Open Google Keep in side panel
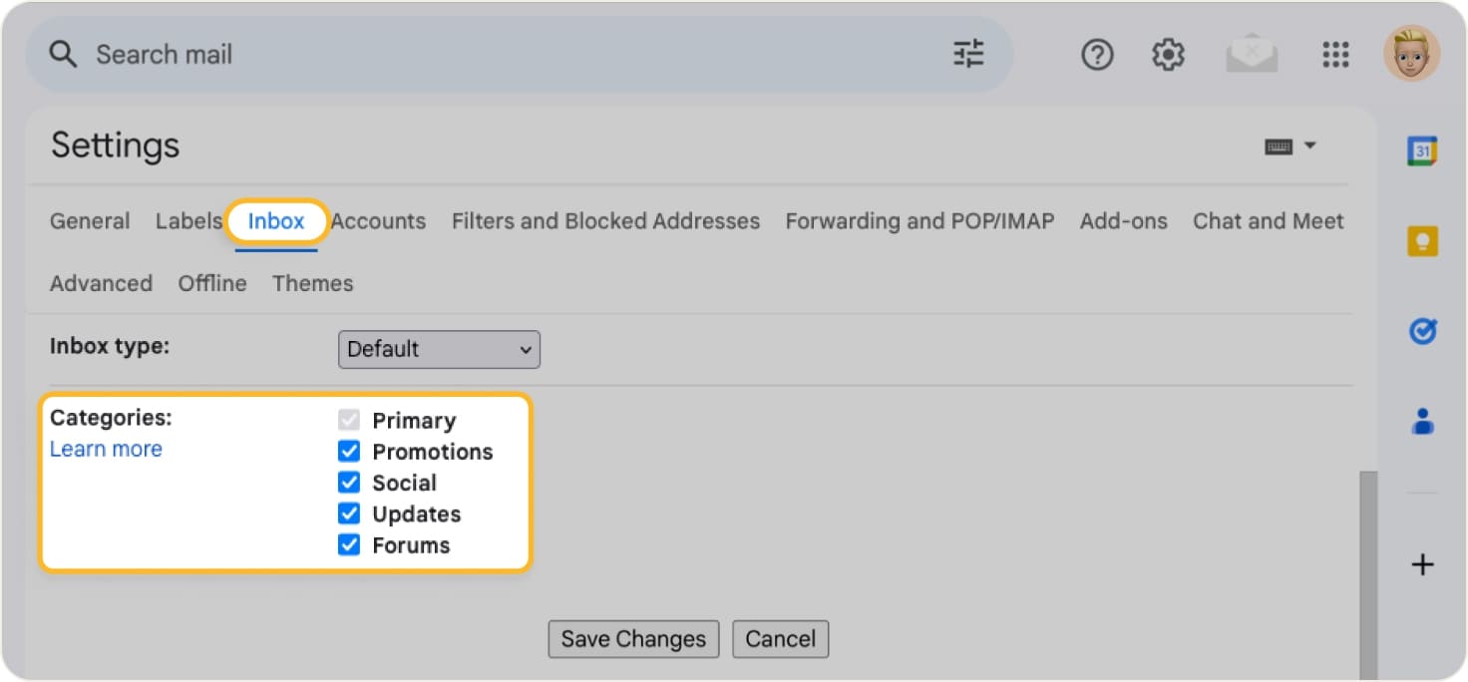This screenshot has width=1468, height=682. click(x=1422, y=241)
